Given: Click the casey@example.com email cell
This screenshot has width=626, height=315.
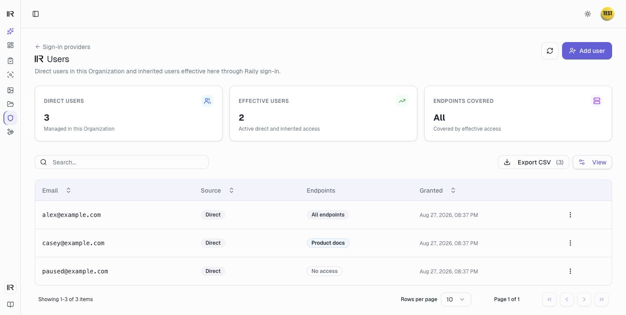Looking at the screenshot, I should click(x=73, y=243).
